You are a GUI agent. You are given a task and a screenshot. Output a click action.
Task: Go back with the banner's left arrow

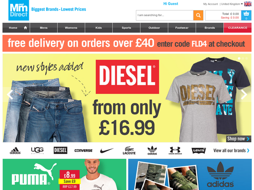coord(10,94)
